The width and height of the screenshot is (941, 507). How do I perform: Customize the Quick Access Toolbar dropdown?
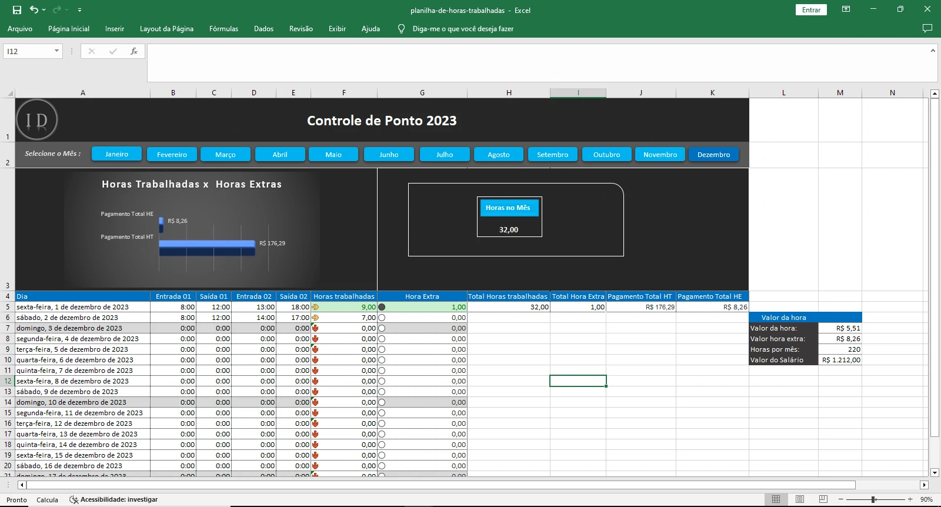[79, 9]
